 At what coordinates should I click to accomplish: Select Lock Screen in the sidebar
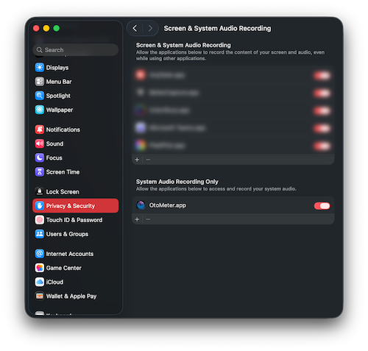tap(76, 191)
